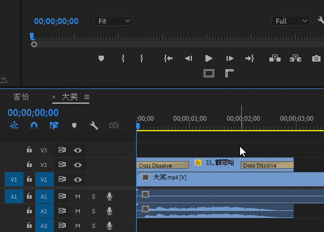Play the sequence in Program Monitor
The height and width of the screenshot is (232, 324).
click(x=209, y=59)
